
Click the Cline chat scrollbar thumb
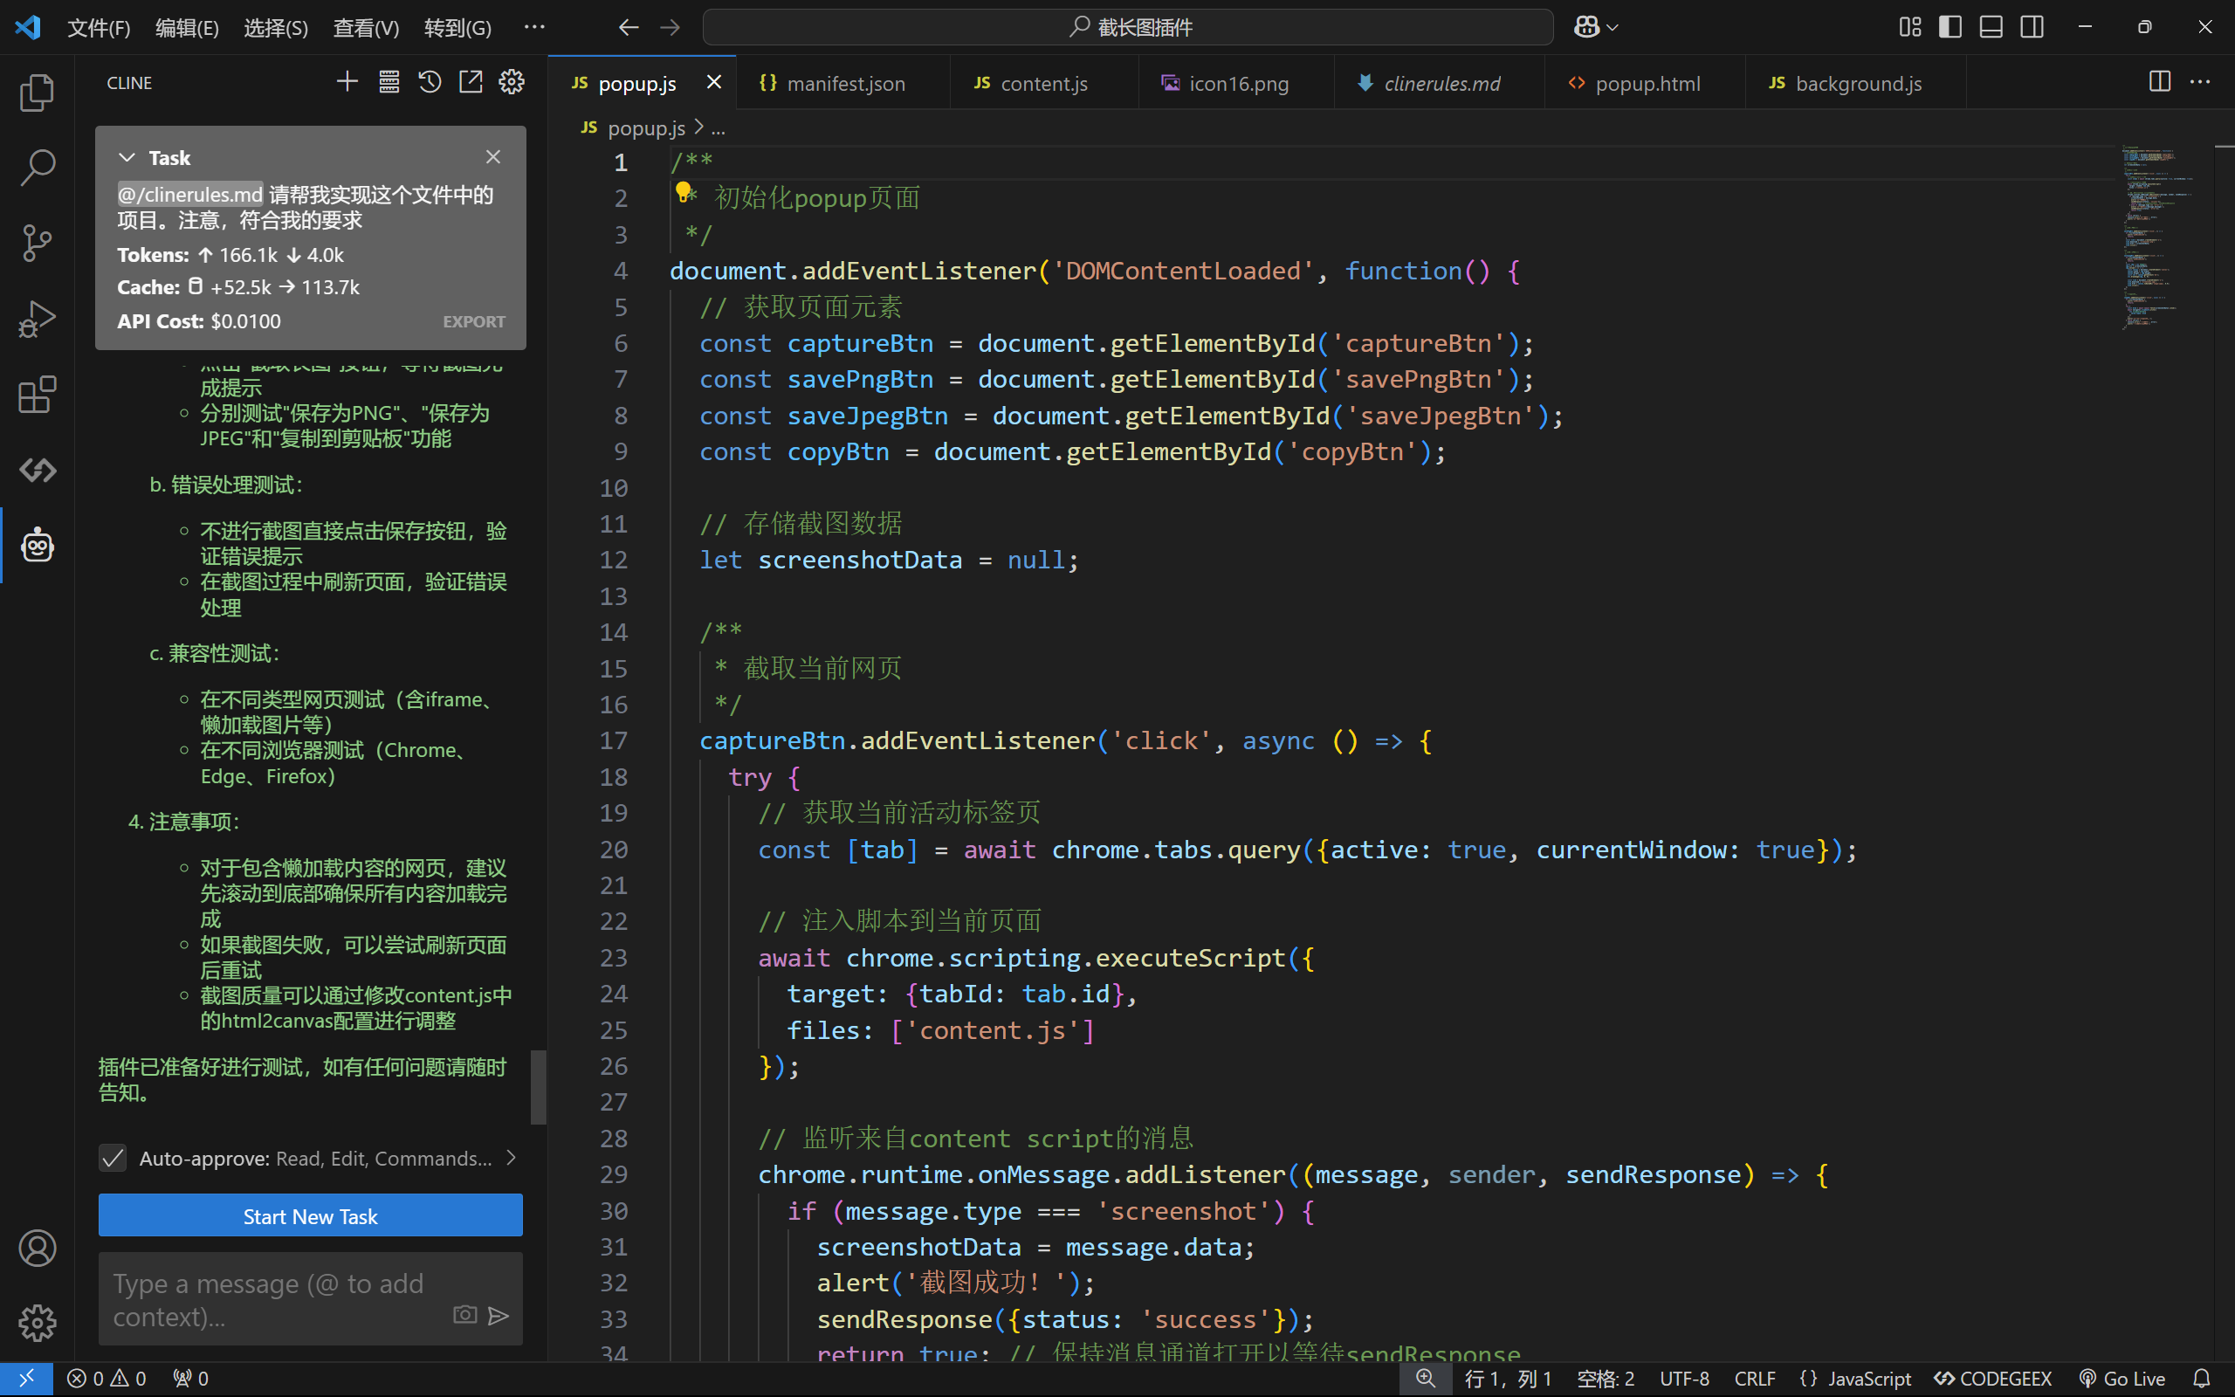[x=539, y=1086]
